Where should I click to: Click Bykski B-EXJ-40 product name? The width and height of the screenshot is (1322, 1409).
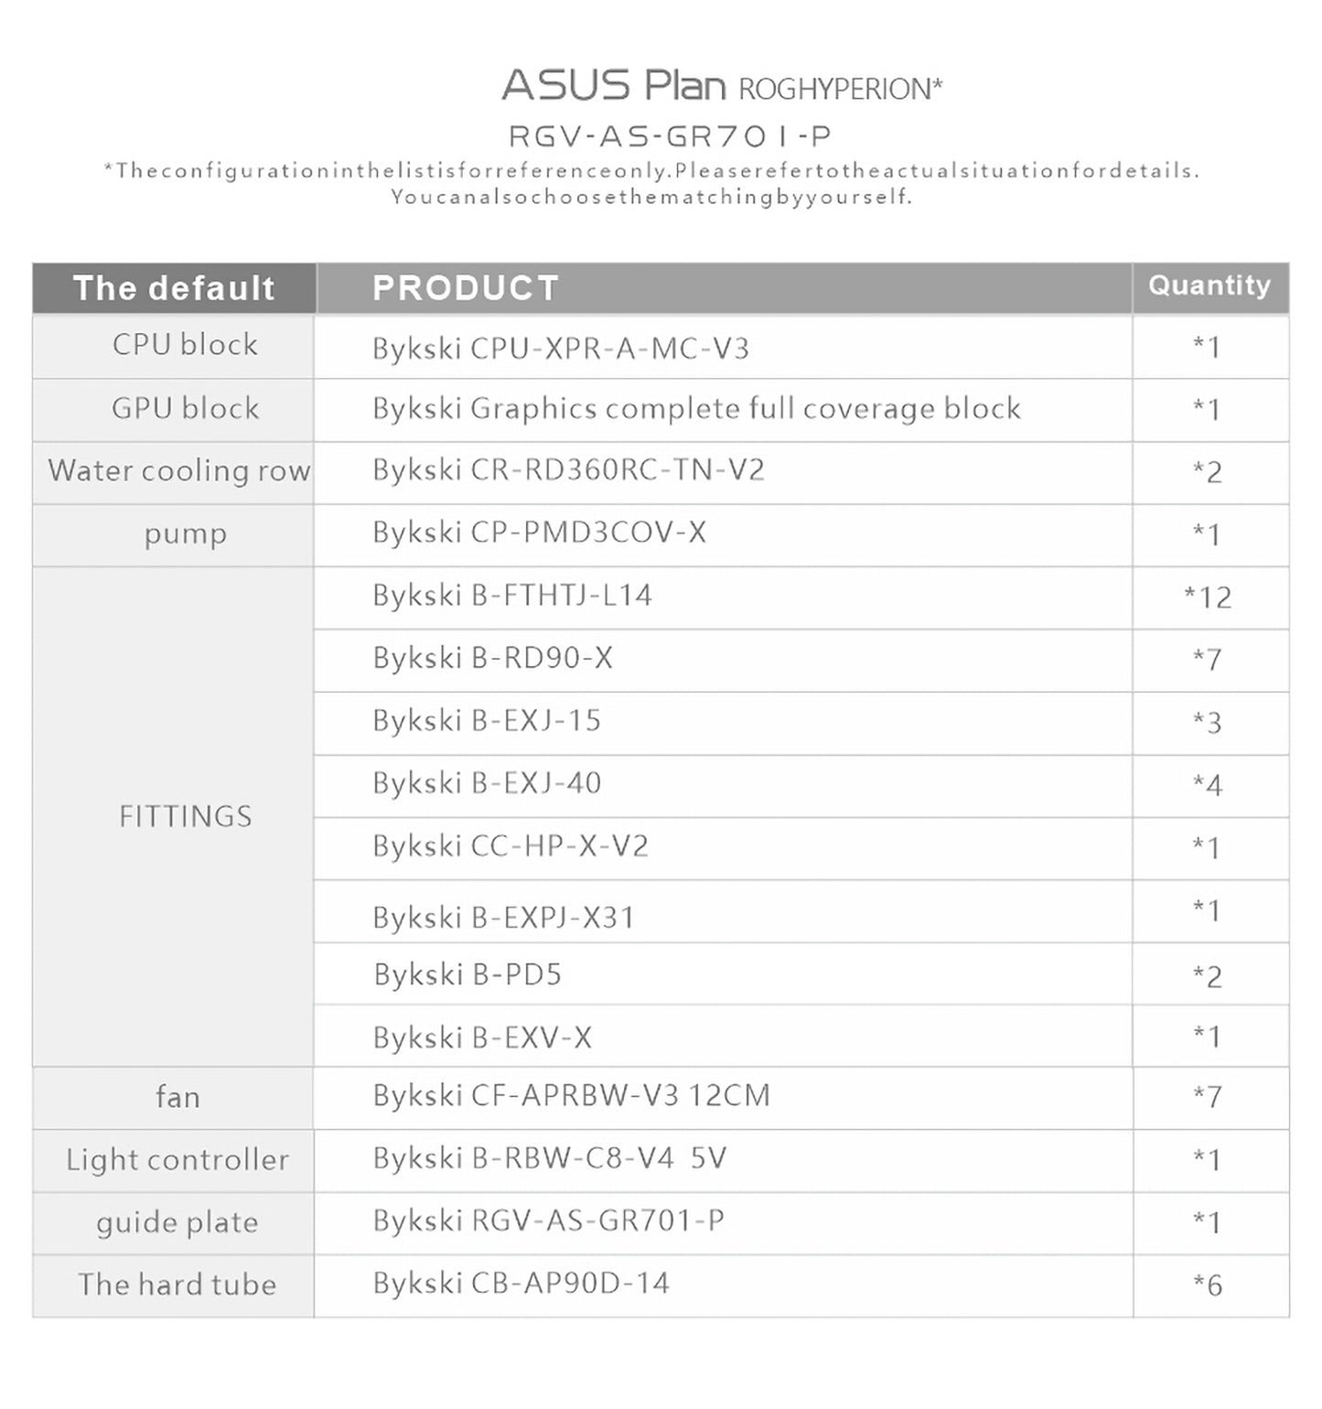click(487, 783)
